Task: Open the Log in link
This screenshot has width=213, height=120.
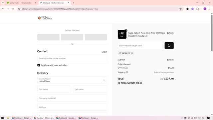Action: point(104,52)
